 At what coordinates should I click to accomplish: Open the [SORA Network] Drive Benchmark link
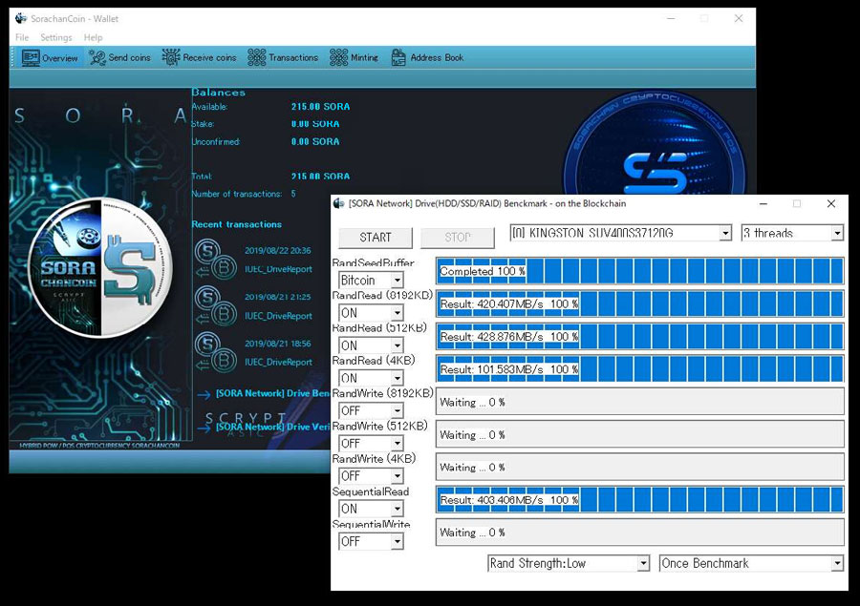point(272,393)
